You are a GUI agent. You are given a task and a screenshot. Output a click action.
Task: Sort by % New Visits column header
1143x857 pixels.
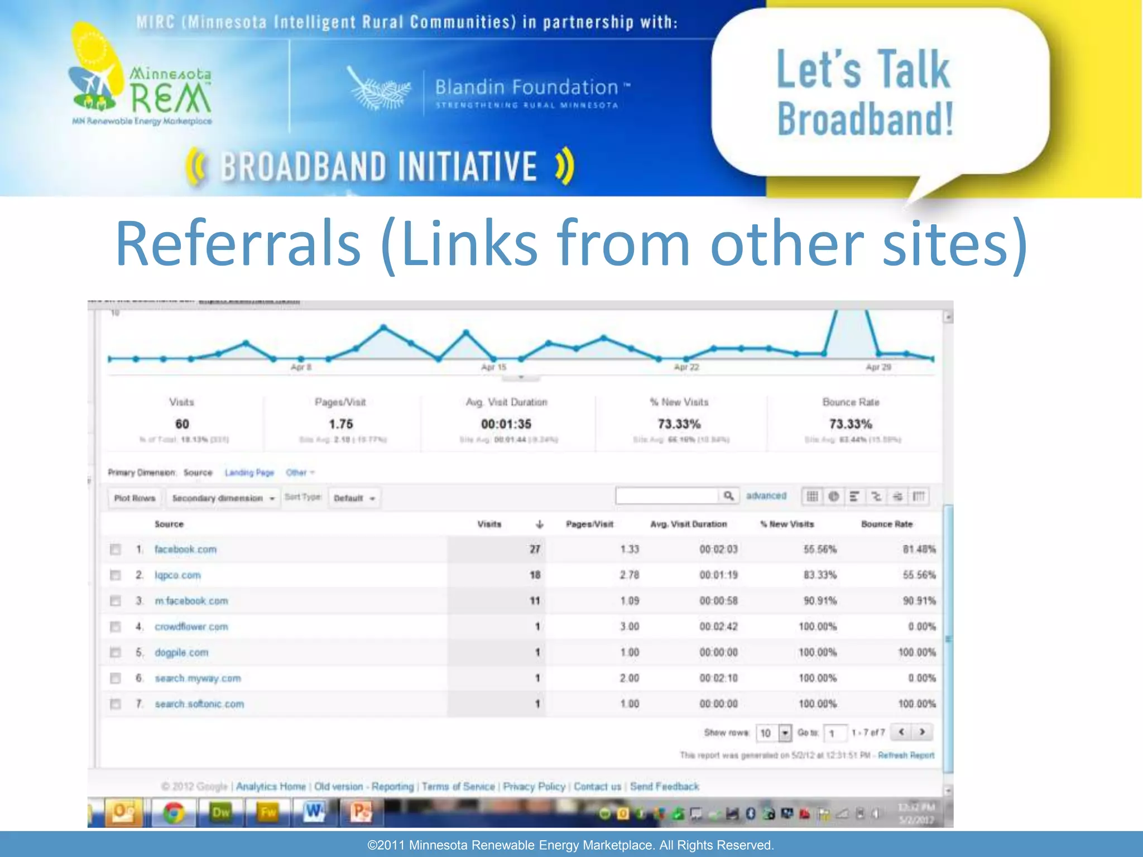pyautogui.click(x=787, y=524)
